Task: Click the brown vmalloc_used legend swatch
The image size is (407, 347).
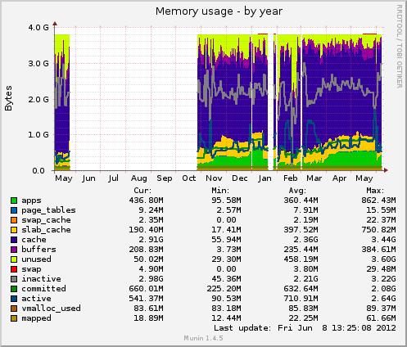Action: [14, 309]
